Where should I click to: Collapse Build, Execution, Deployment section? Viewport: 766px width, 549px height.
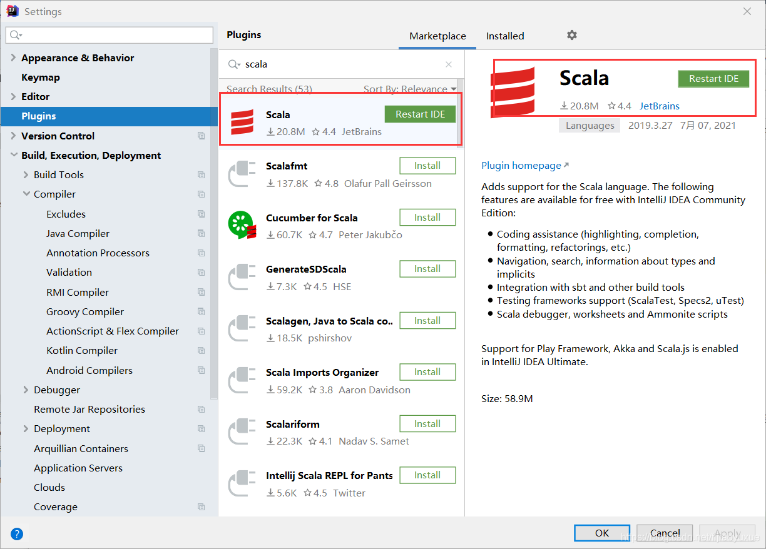point(14,155)
